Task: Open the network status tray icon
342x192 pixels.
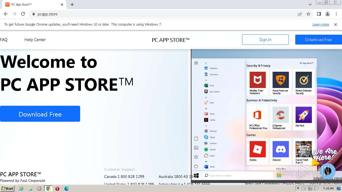Action: 310,189
